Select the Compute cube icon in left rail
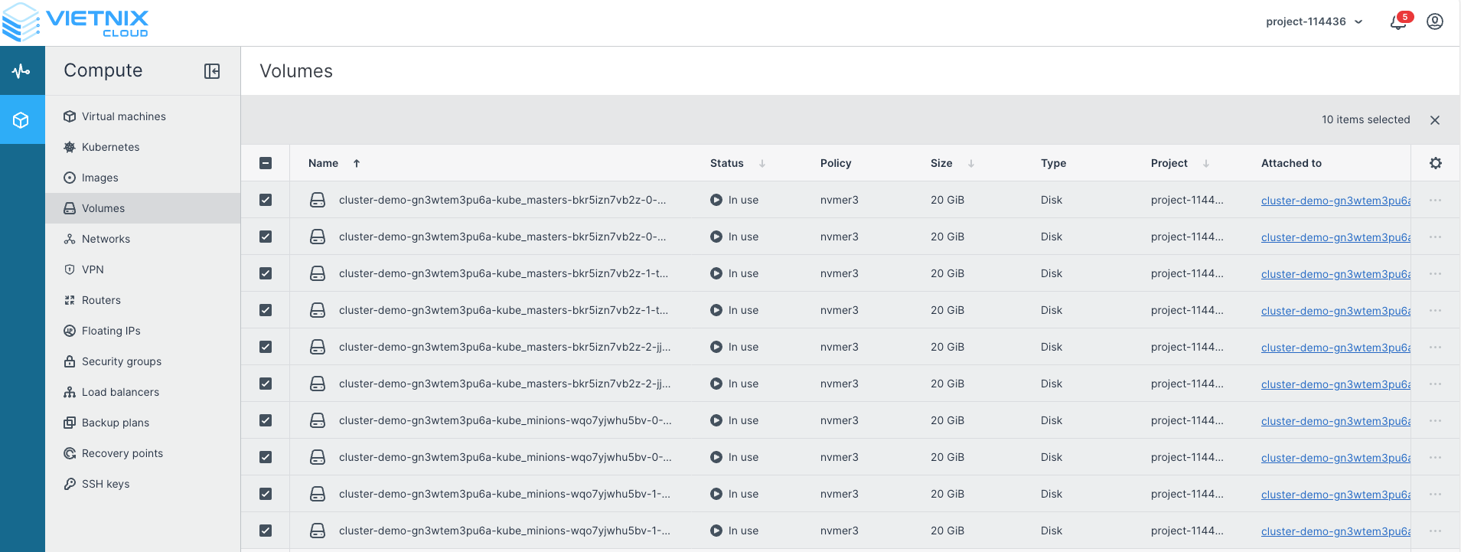Image resolution: width=1461 pixels, height=552 pixels. (x=21, y=120)
